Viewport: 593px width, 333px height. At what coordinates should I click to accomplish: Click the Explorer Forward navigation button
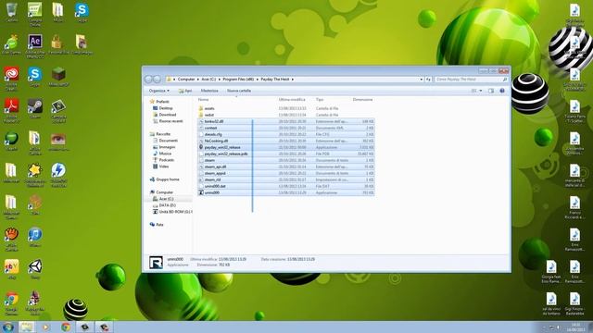coord(157,80)
